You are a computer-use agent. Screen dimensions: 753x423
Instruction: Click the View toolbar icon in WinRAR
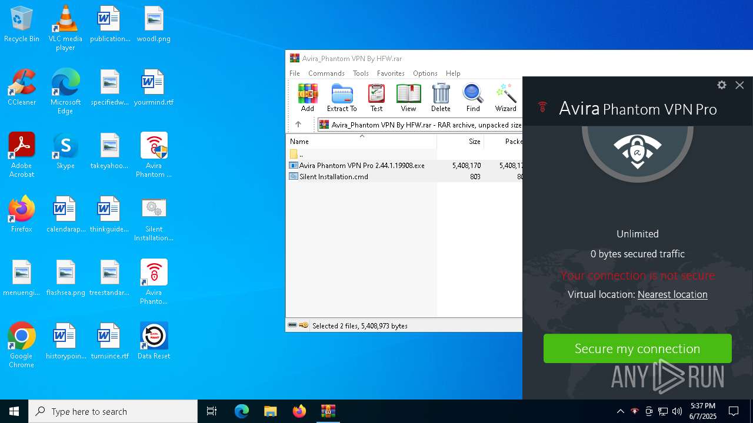coord(408,98)
